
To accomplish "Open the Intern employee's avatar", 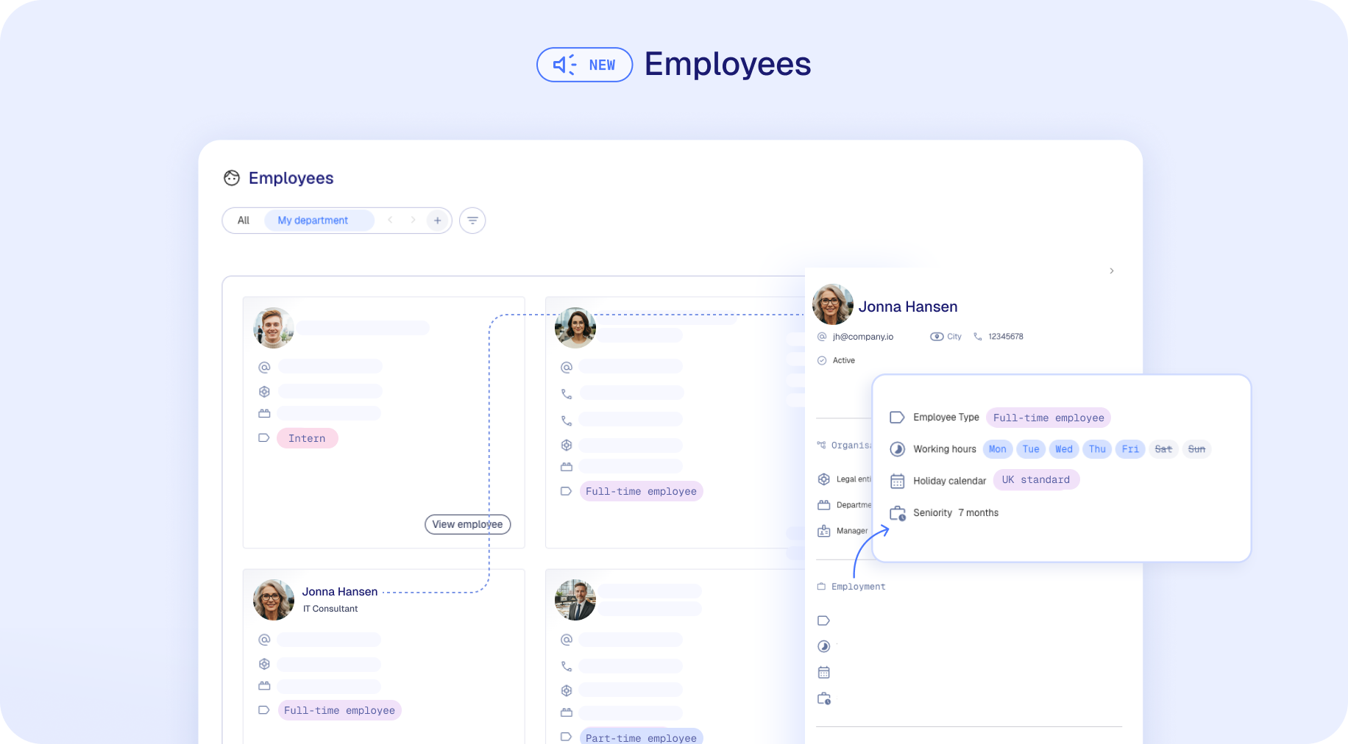I will pos(274,328).
